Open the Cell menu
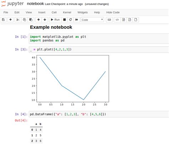 tap(54, 12)
